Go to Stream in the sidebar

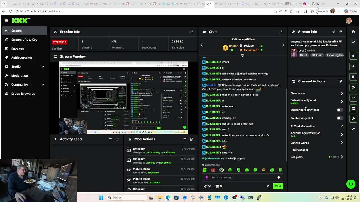(25, 31)
